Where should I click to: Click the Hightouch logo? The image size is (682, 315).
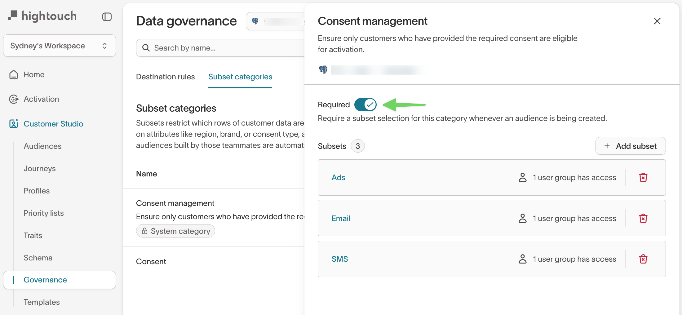coord(42,16)
